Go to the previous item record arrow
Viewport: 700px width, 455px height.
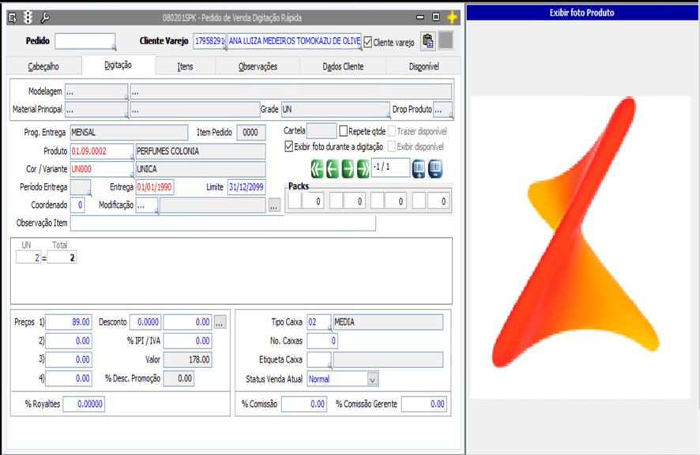tap(333, 168)
